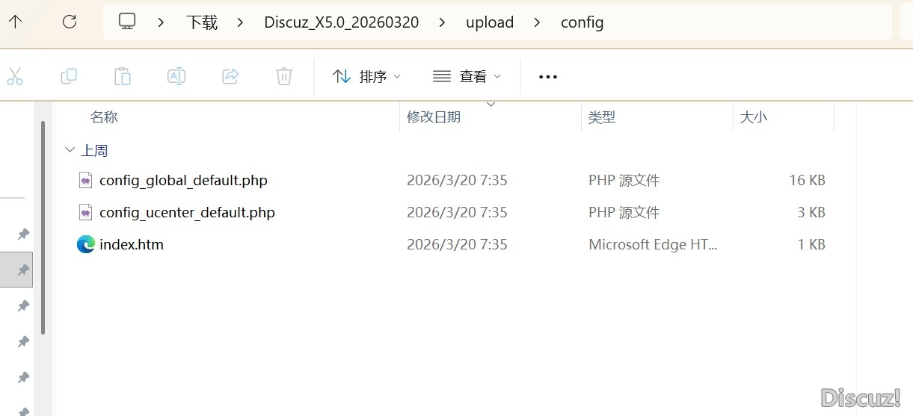
Task: Navigate to upload folder in path
Action: pyautogui.click(x=490, y=22)
